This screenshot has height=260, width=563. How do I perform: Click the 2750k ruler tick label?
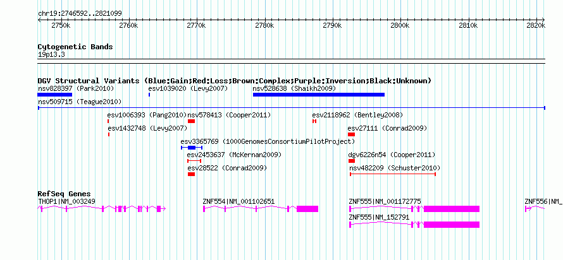[60, 26]
